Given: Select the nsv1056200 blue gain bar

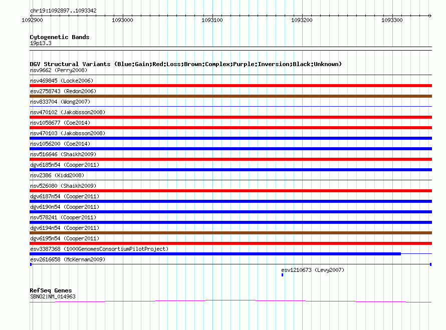Looking at the screenshot, I should [x=231, y=149].
